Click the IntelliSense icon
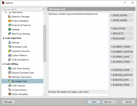Image resolution: width=137 pixels, height=106 pixels. coord(10,13)
